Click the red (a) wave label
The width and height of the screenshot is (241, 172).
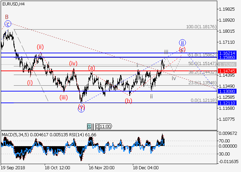pyautogui.click(x=91, y=67)
